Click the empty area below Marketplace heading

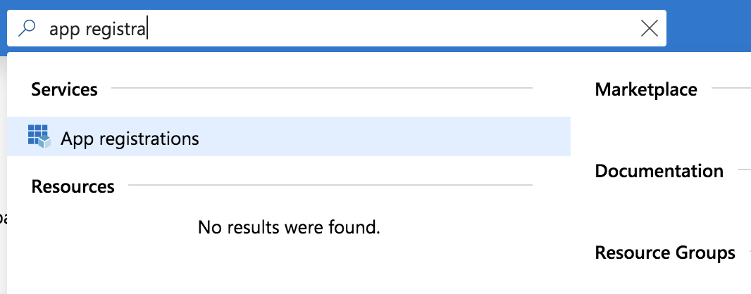coord(662,128)
